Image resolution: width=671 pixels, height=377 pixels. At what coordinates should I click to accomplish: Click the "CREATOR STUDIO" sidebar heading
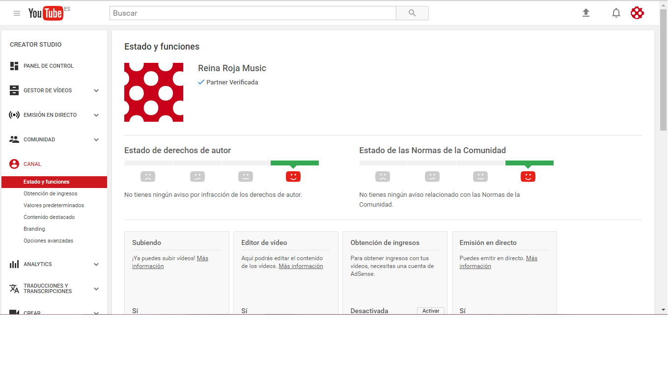pos(36,45)
